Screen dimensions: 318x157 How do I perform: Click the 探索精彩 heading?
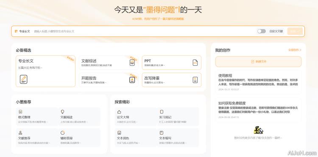[122, 102]
